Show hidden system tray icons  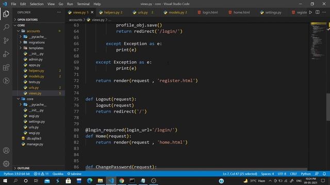click(x=270, y=180)
